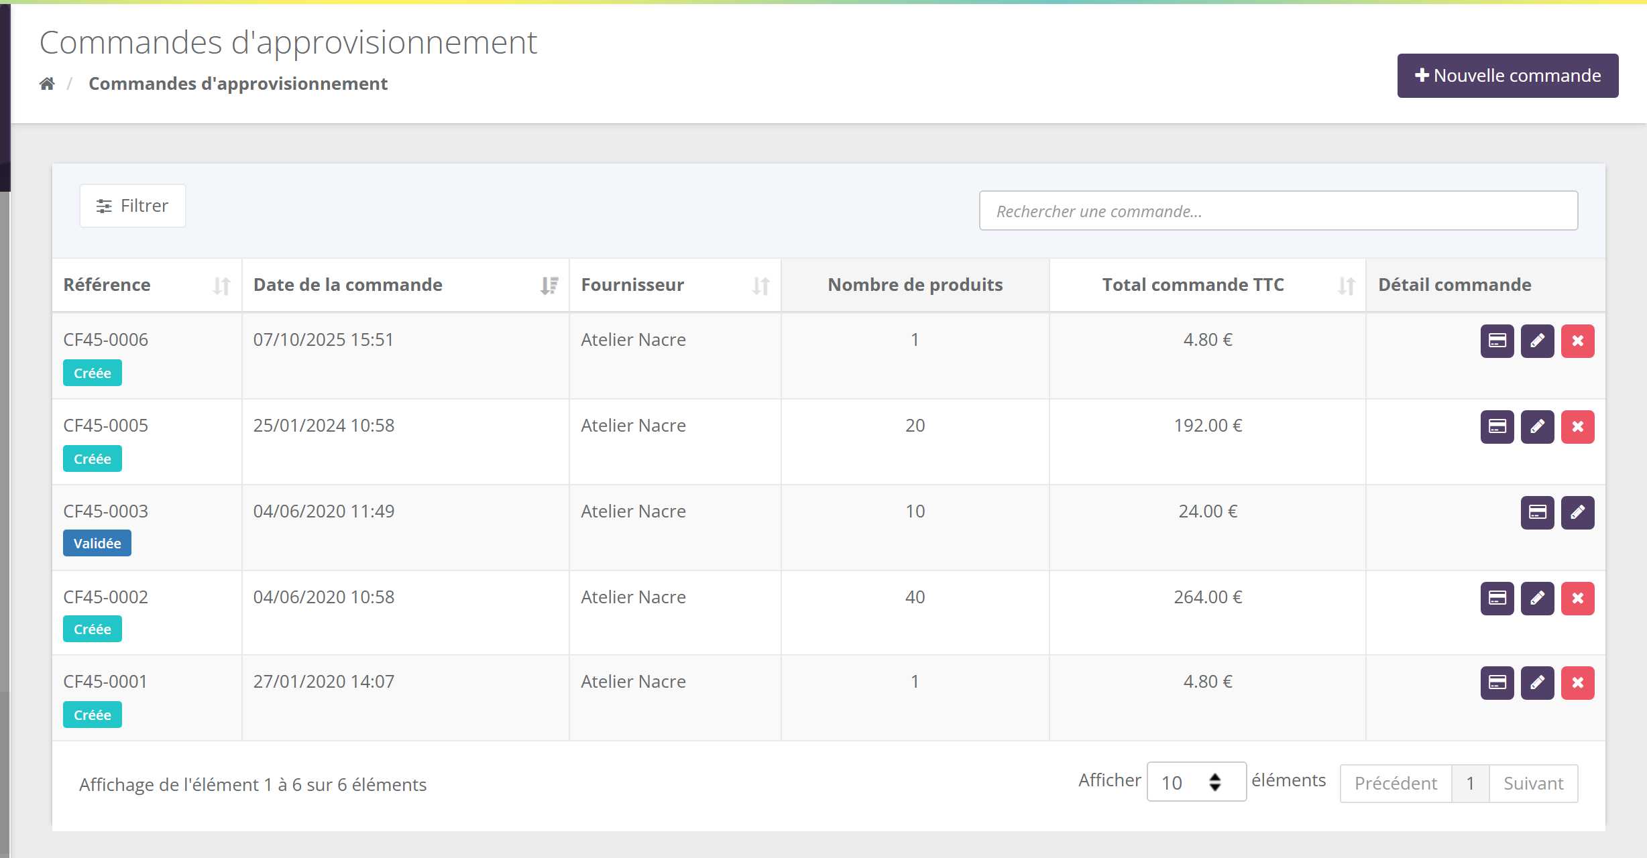Edit order CF45-0001 with pencil icon

pos(1537,683)
